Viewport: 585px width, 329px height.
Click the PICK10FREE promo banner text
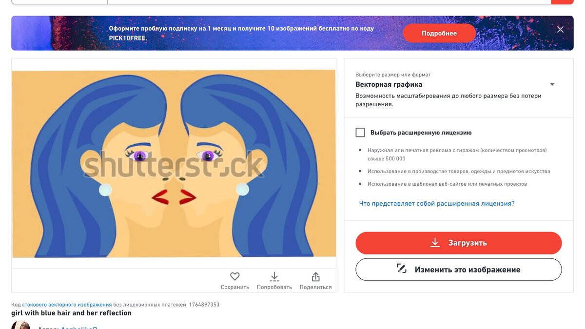241,33
